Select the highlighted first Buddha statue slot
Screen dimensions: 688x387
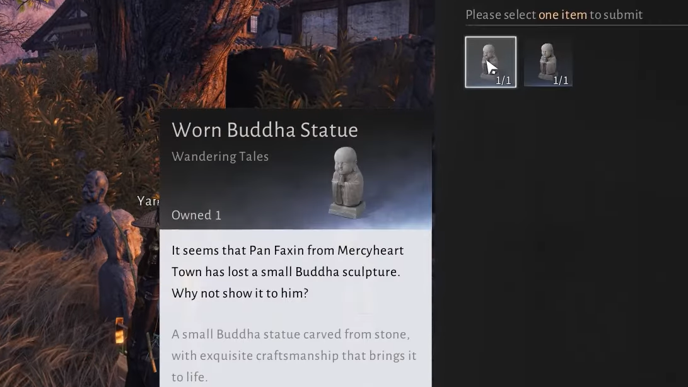click(491, 62)
